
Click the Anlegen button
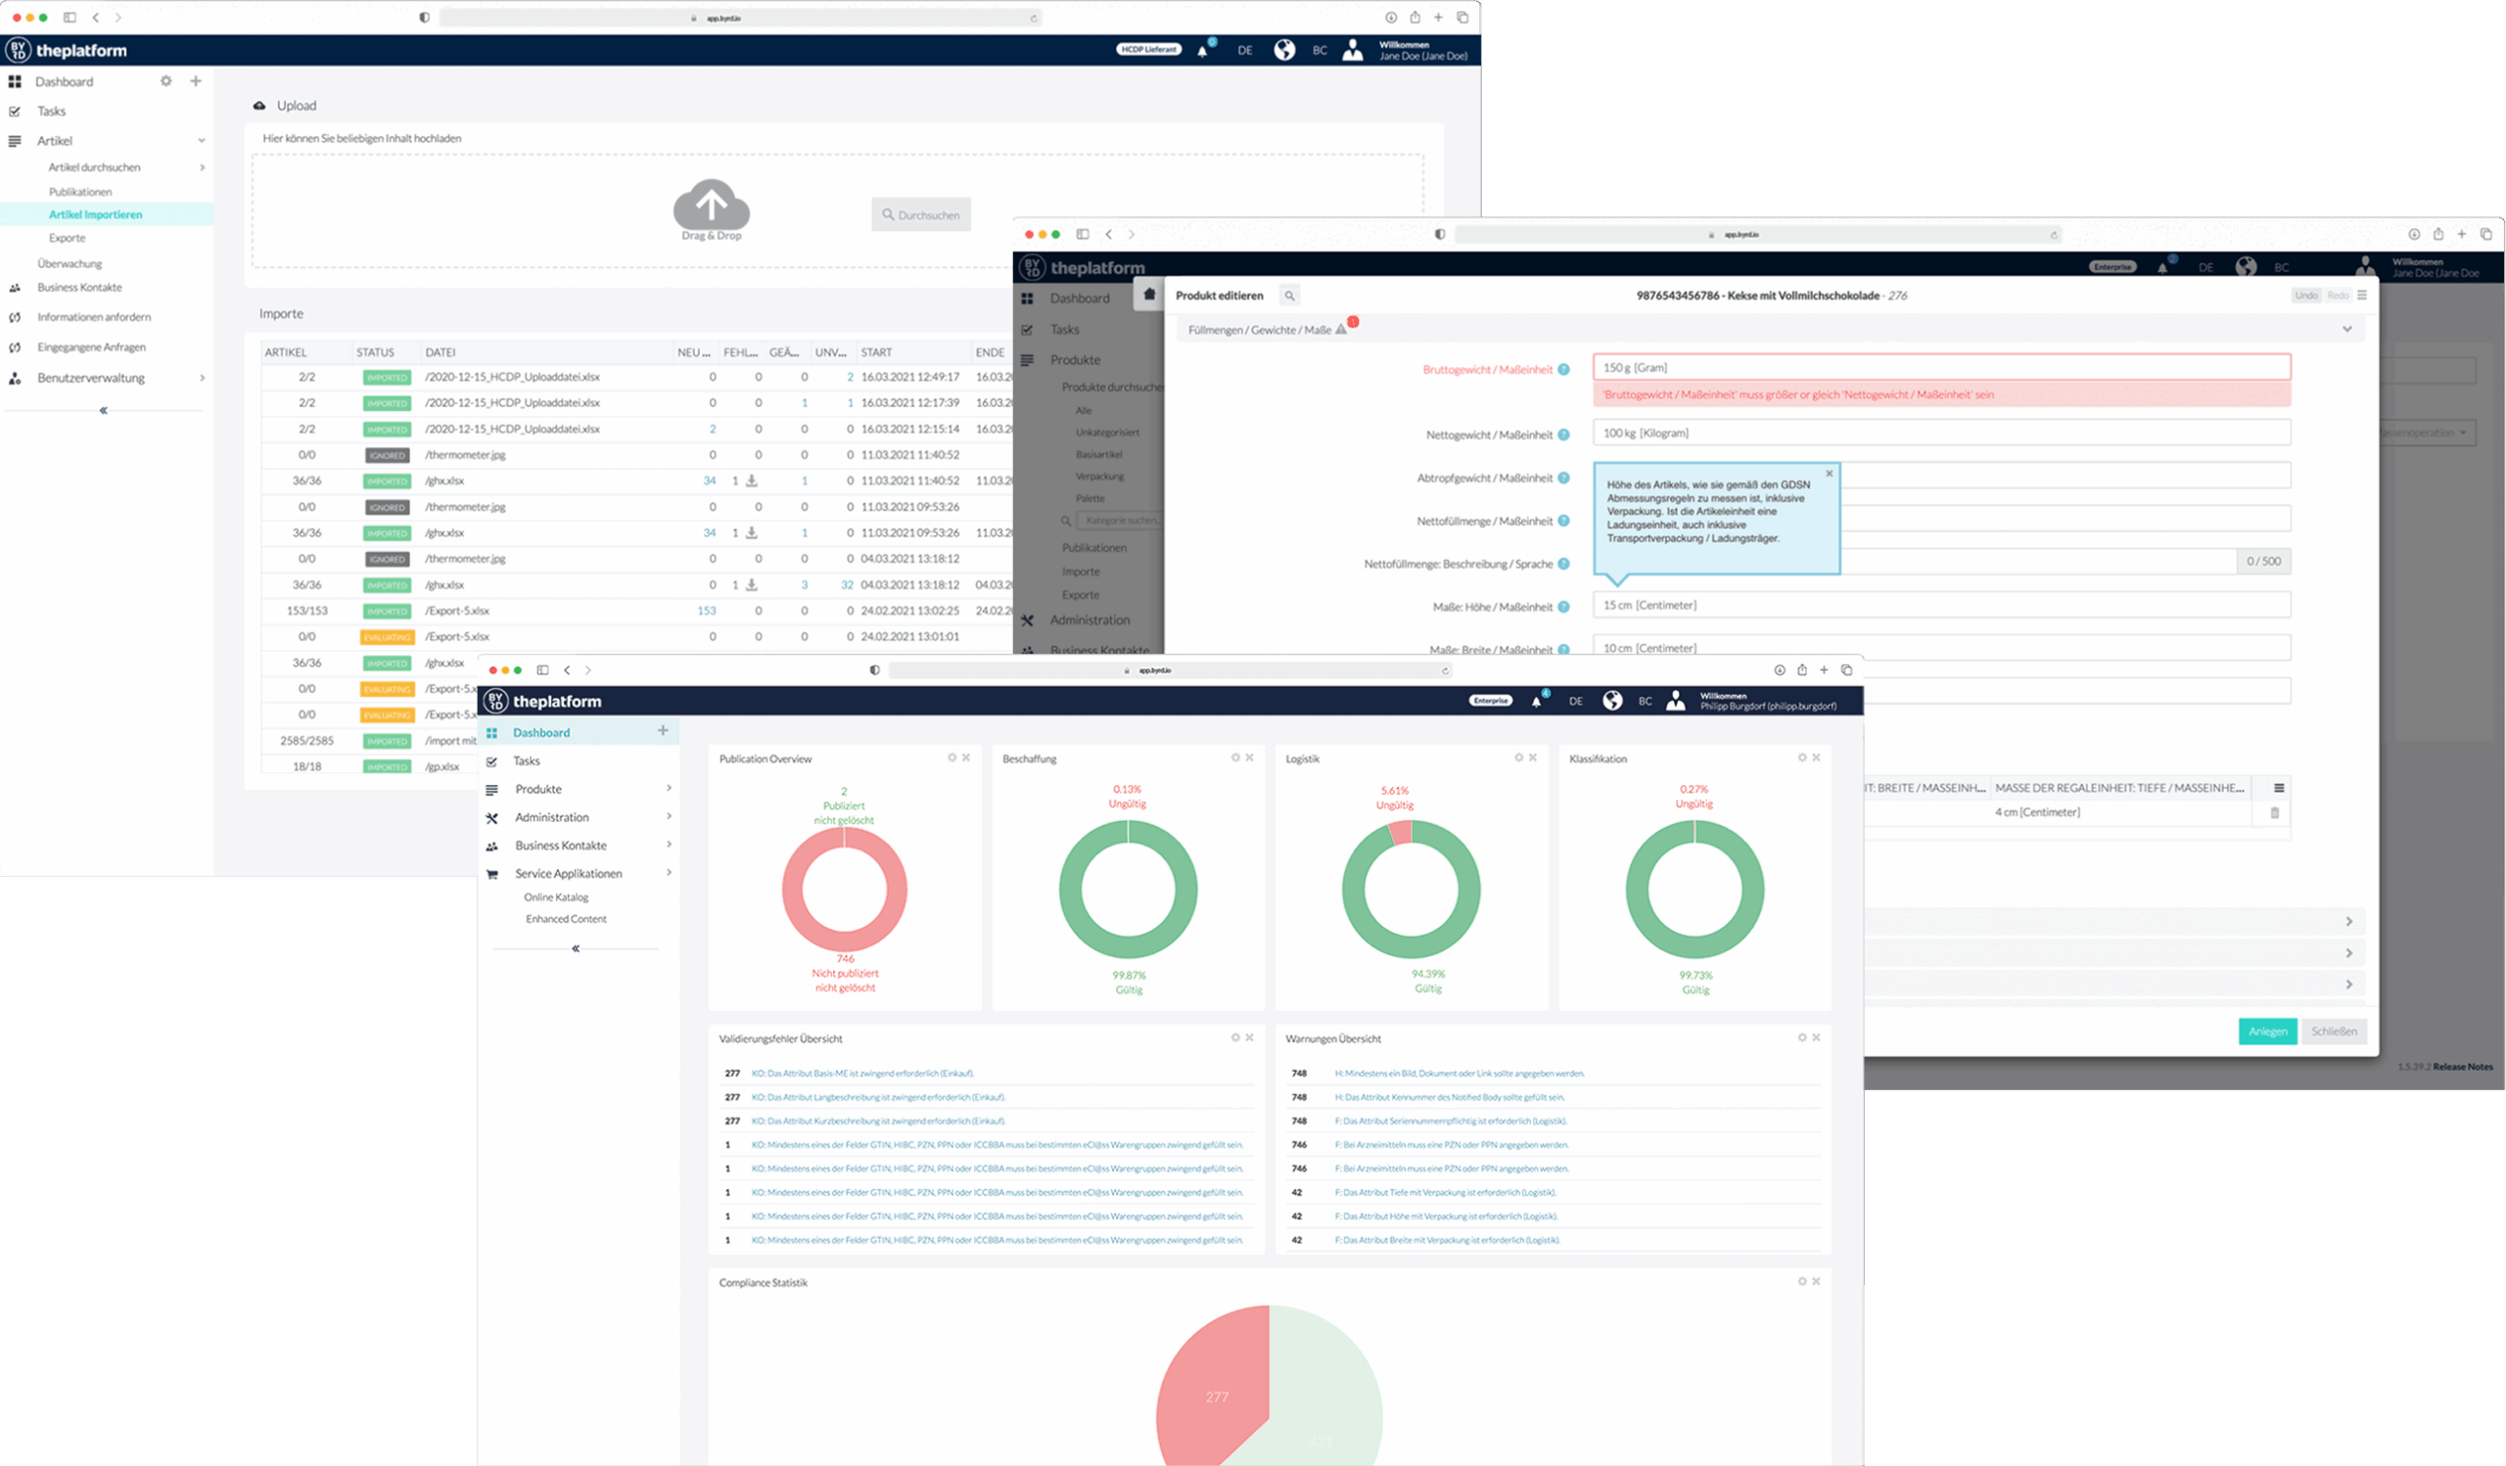point(2267,1031)
